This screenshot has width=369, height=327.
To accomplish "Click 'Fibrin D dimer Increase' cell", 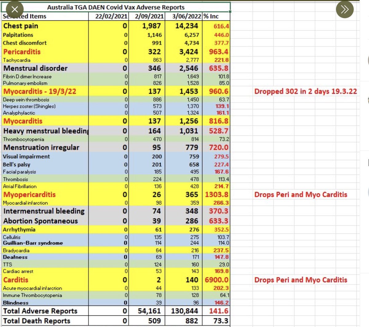I will click(x=27, y=76).
